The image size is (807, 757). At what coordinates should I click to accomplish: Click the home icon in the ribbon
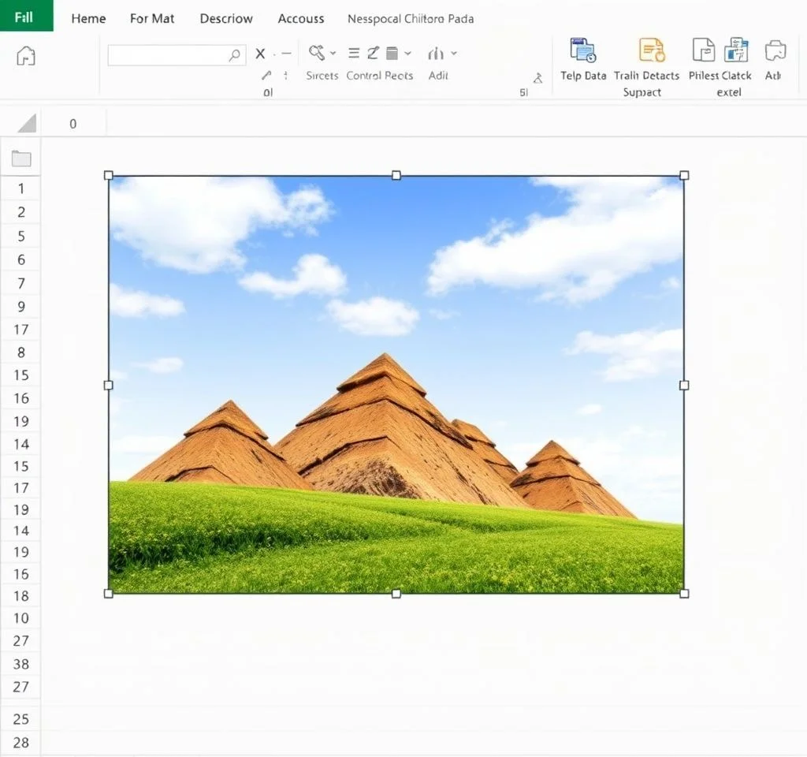tap(26, 56)
